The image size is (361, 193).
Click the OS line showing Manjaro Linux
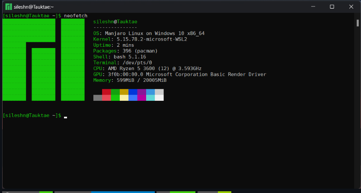(149, 33)
